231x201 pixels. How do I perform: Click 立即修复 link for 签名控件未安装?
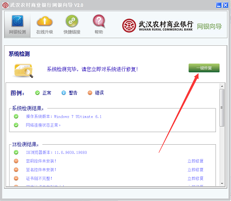[x=195, y=170]
